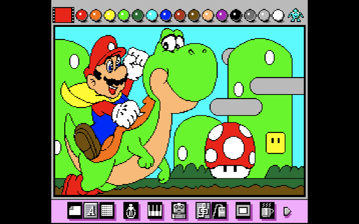Click the right arrow to show more tools
This screenshot has height=224, width=359.
(287, 211)
